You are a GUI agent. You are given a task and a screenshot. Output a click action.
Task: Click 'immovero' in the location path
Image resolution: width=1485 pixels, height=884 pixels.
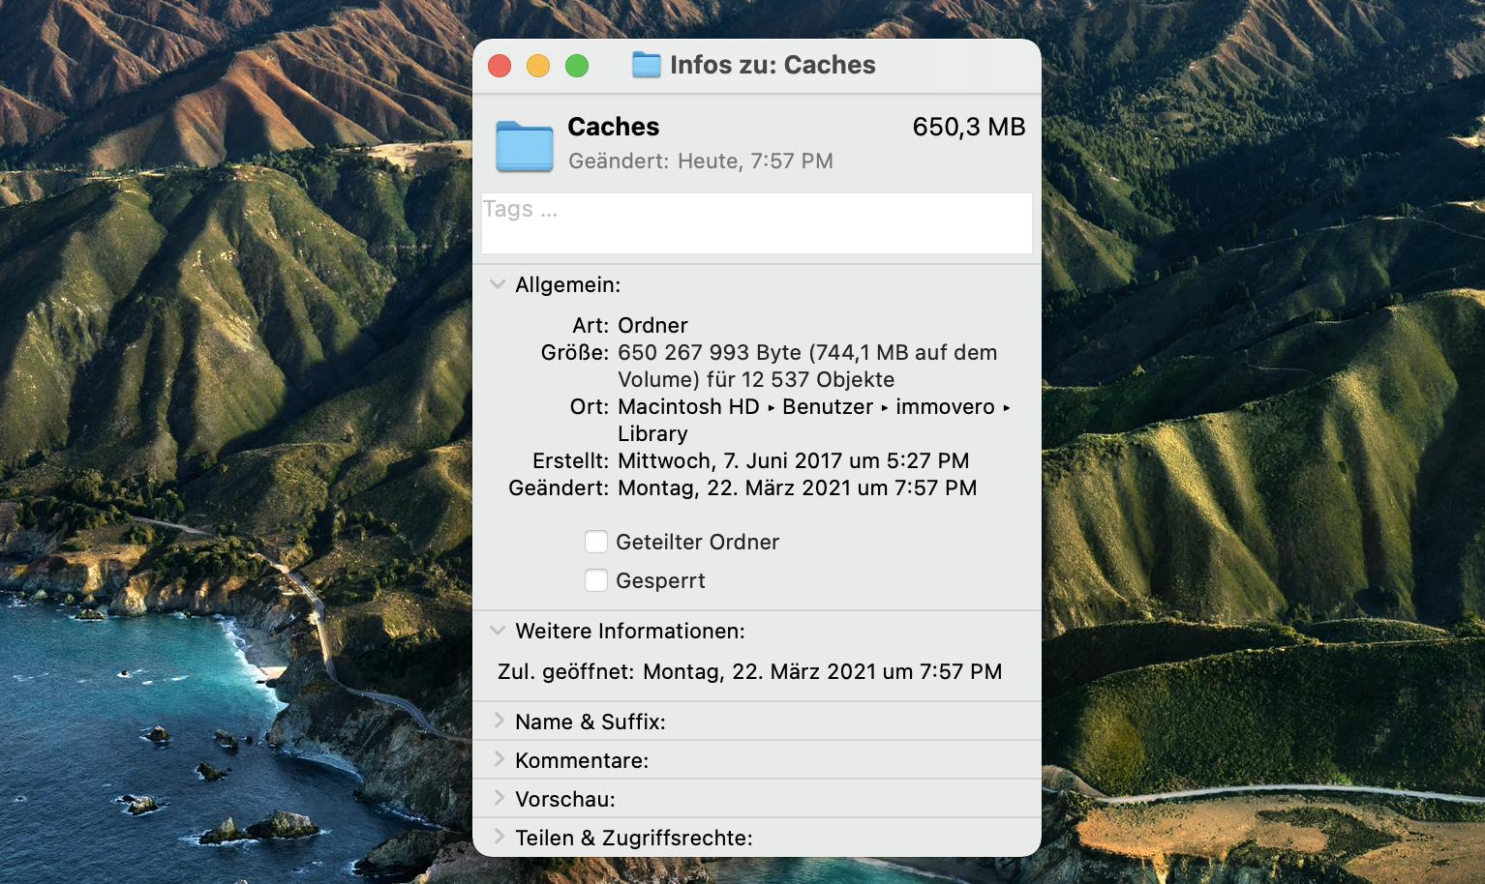(945, 406)
